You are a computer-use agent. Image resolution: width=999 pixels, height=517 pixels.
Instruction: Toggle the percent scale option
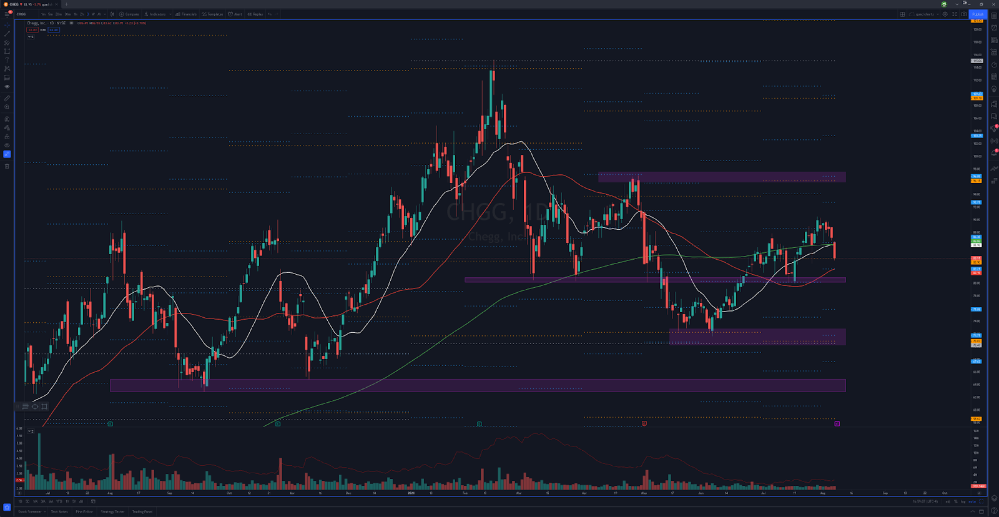tap(955, 501)
